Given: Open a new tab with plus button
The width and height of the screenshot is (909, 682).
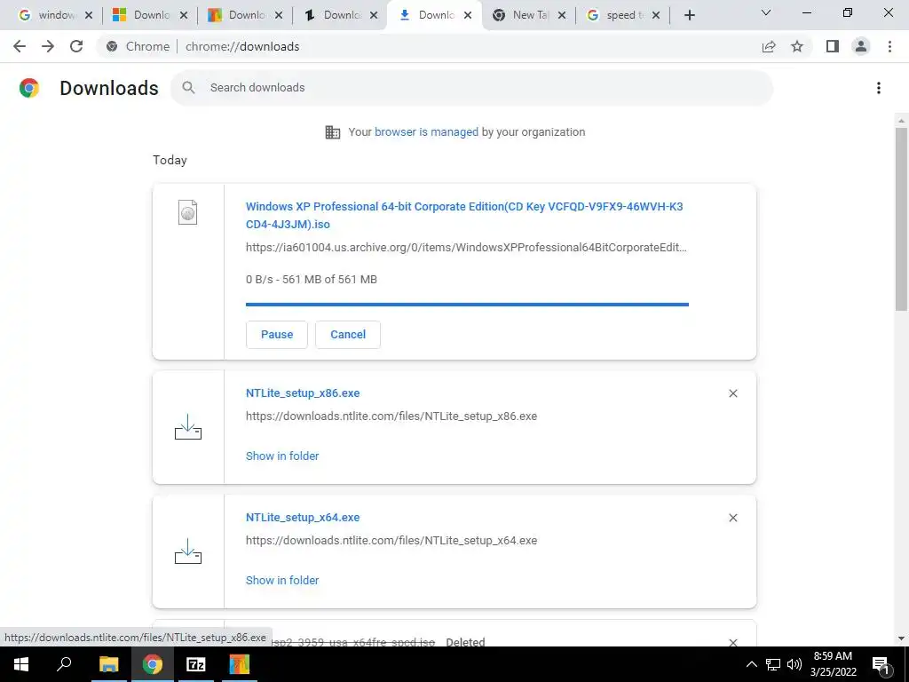Looking at the screenshot, I should coord(689,15).
